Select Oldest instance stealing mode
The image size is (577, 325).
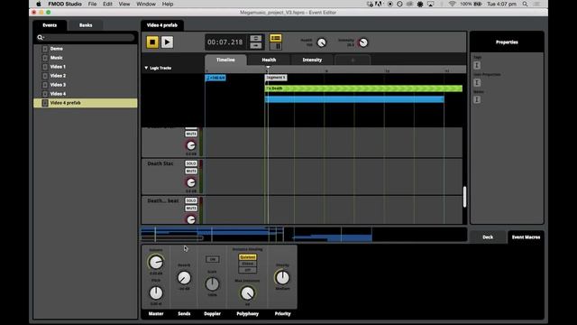tap(248, 264)
